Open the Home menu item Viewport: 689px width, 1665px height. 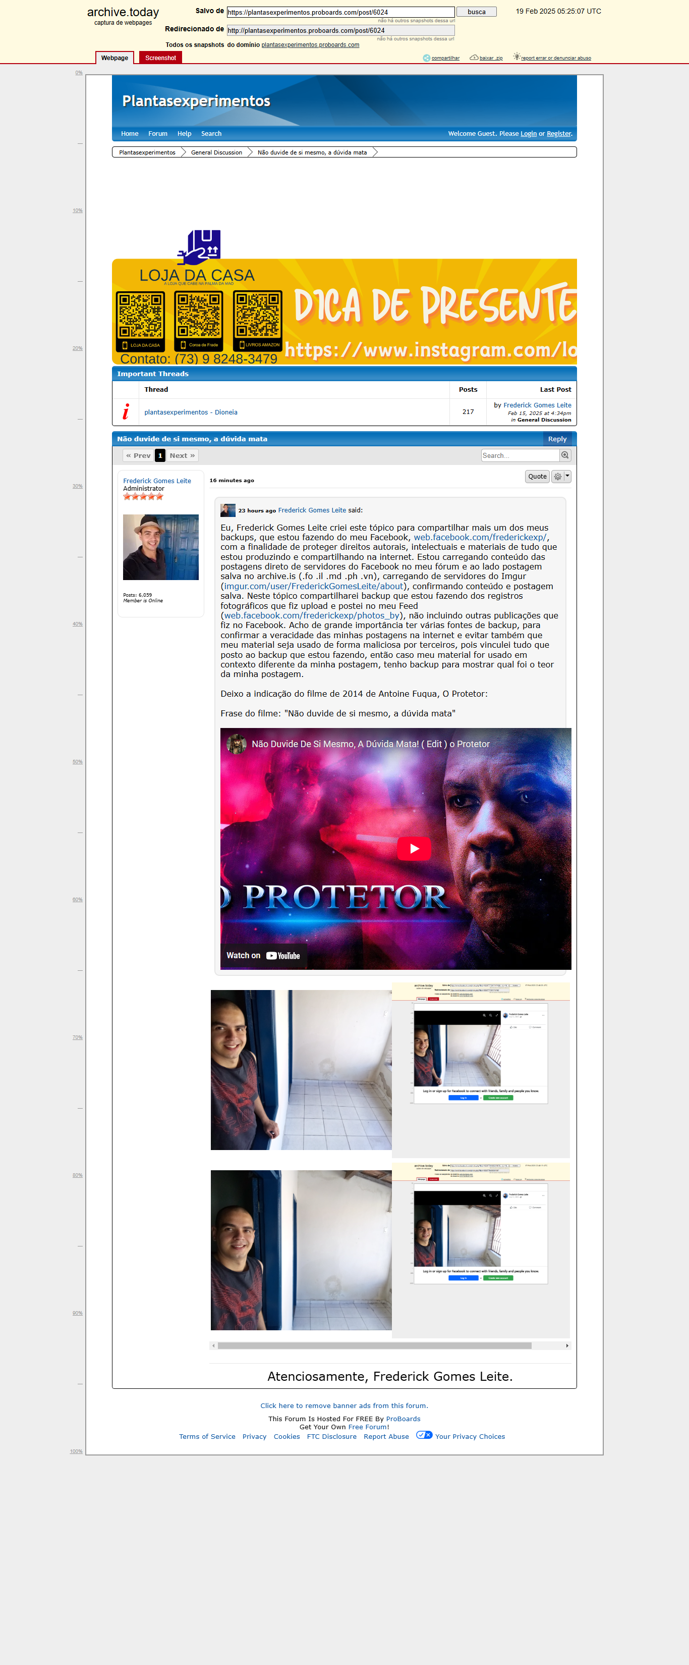(130, 134)
